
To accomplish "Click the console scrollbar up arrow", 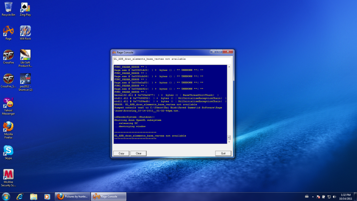I will click(229, 67).
